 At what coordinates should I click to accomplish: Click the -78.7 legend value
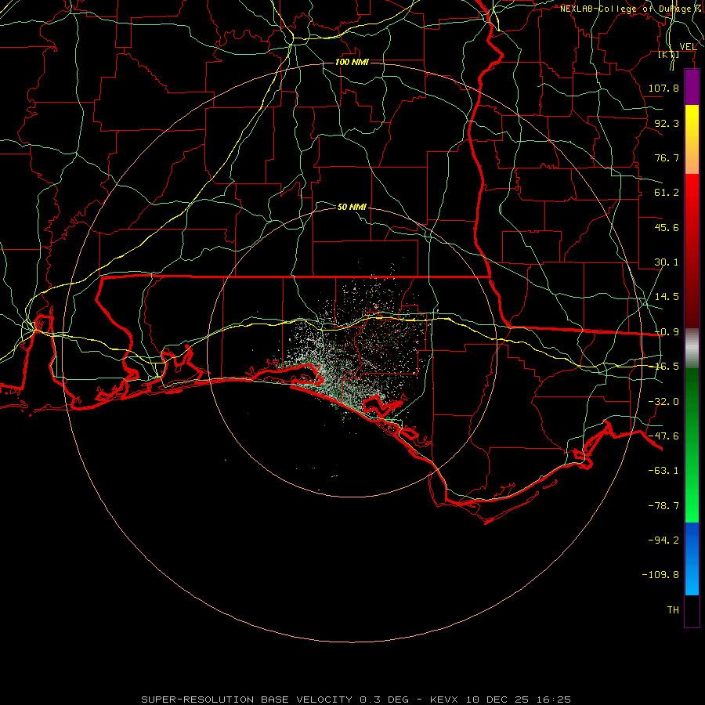[x=663, y=506]
